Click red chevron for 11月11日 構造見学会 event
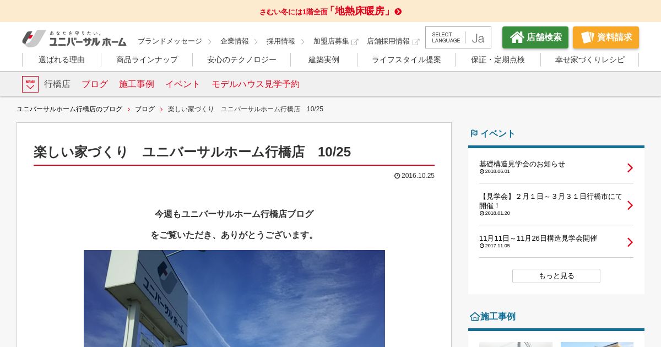This screenshot has width=661, height=347. click(x=630, y=242)
